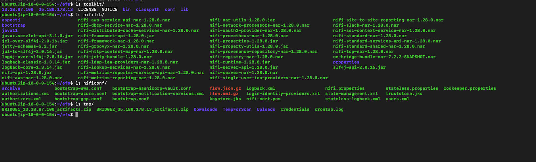
Task: Click the nifi-cert.pem file name
Action: 263,99
